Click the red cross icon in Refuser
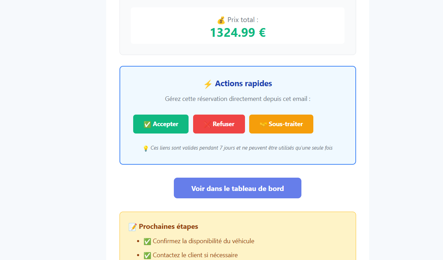This screenshot has width=443, height=260. point(207,124)
